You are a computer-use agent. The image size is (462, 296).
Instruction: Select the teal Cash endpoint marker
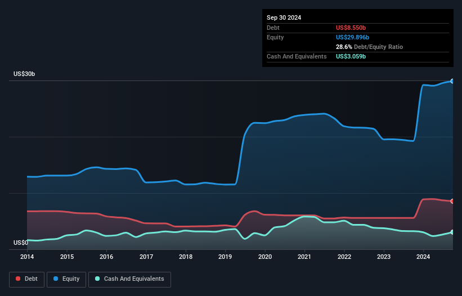click(452, 232)
